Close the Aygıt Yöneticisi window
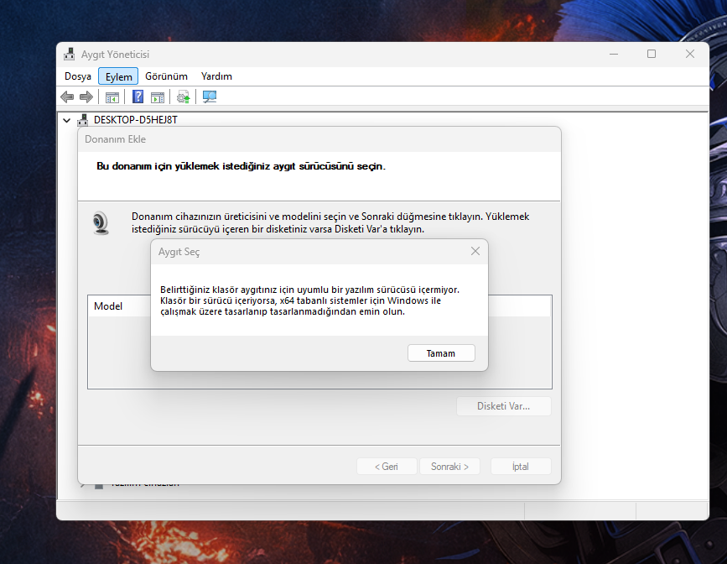This screenshot has height=564, width=727. pyautogui.click(x=690, y=55)
